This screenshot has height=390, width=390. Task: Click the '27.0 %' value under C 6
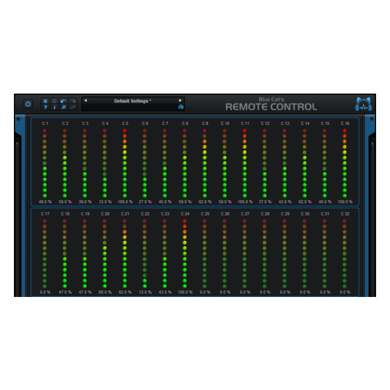click(145, 202)
